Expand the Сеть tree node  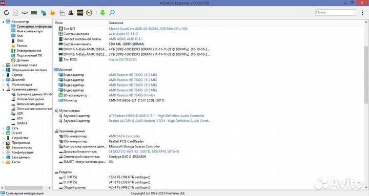(x=3, y=128)
